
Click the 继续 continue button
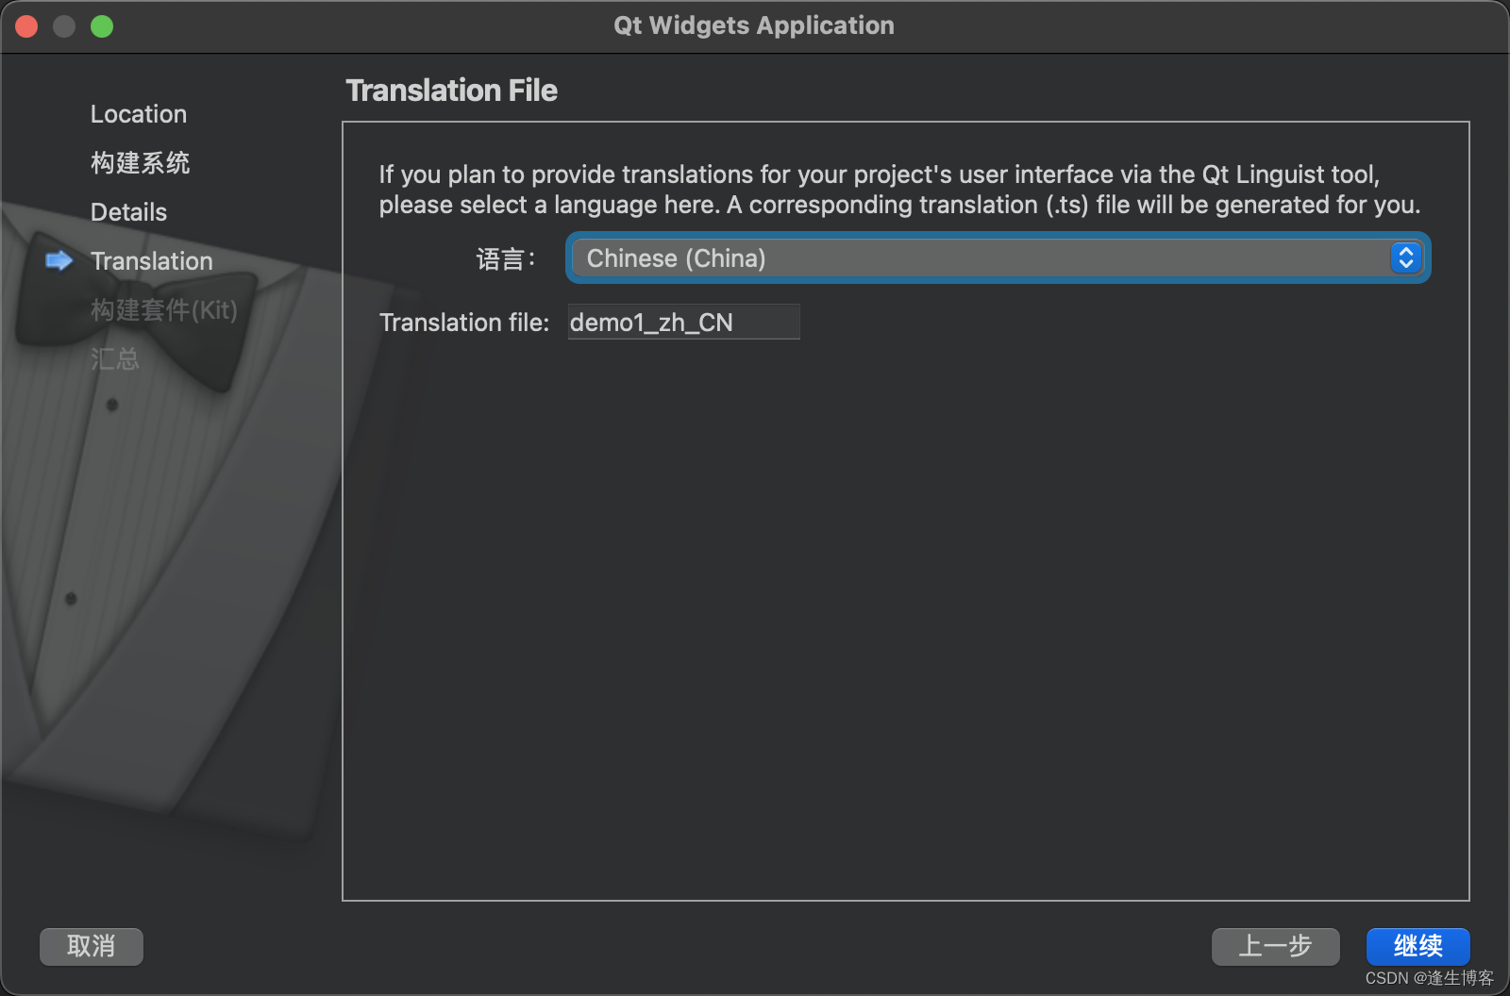pos(1418,946)
